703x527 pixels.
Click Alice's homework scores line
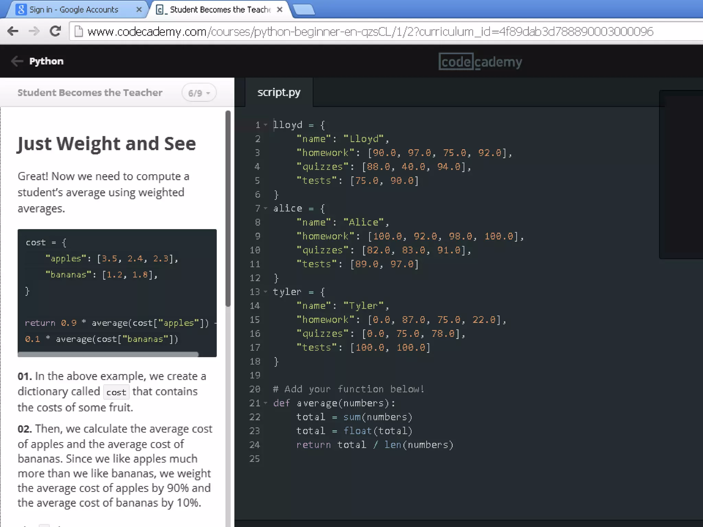click(x=410, y=236)
